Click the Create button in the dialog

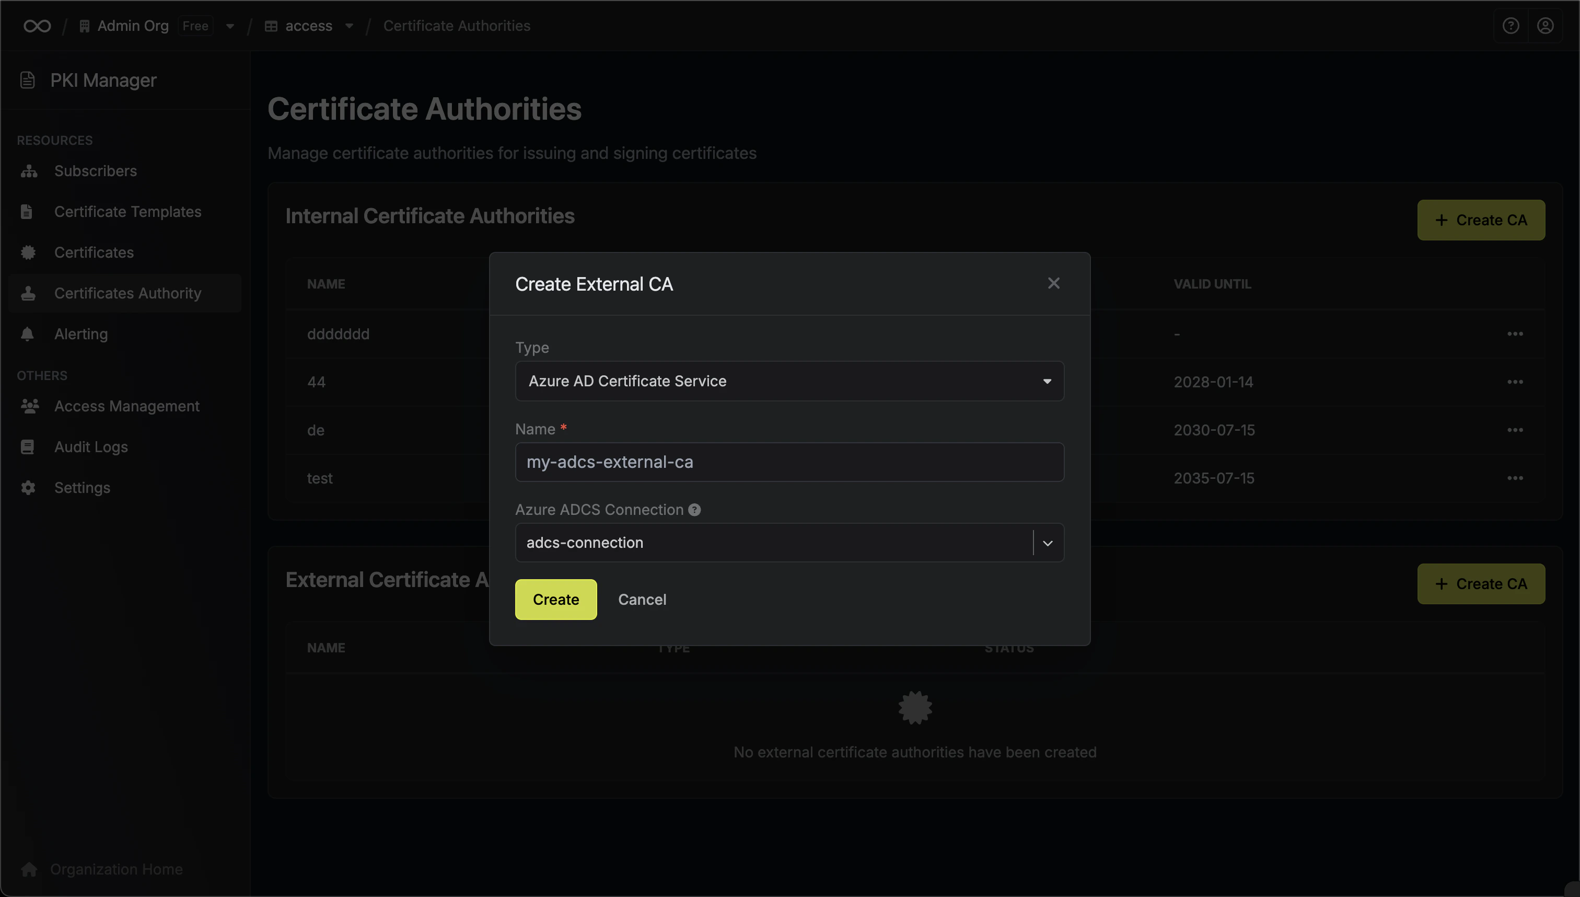tap(555, 600)
